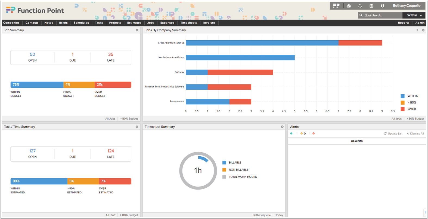Screen dimensions: 428x219
Task: Click the WITHIN blue legend swatch
Action: pos(402,96)
